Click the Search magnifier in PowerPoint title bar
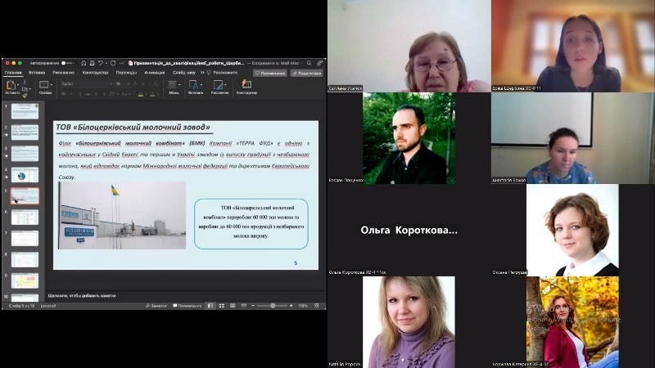 coord(309,63)
